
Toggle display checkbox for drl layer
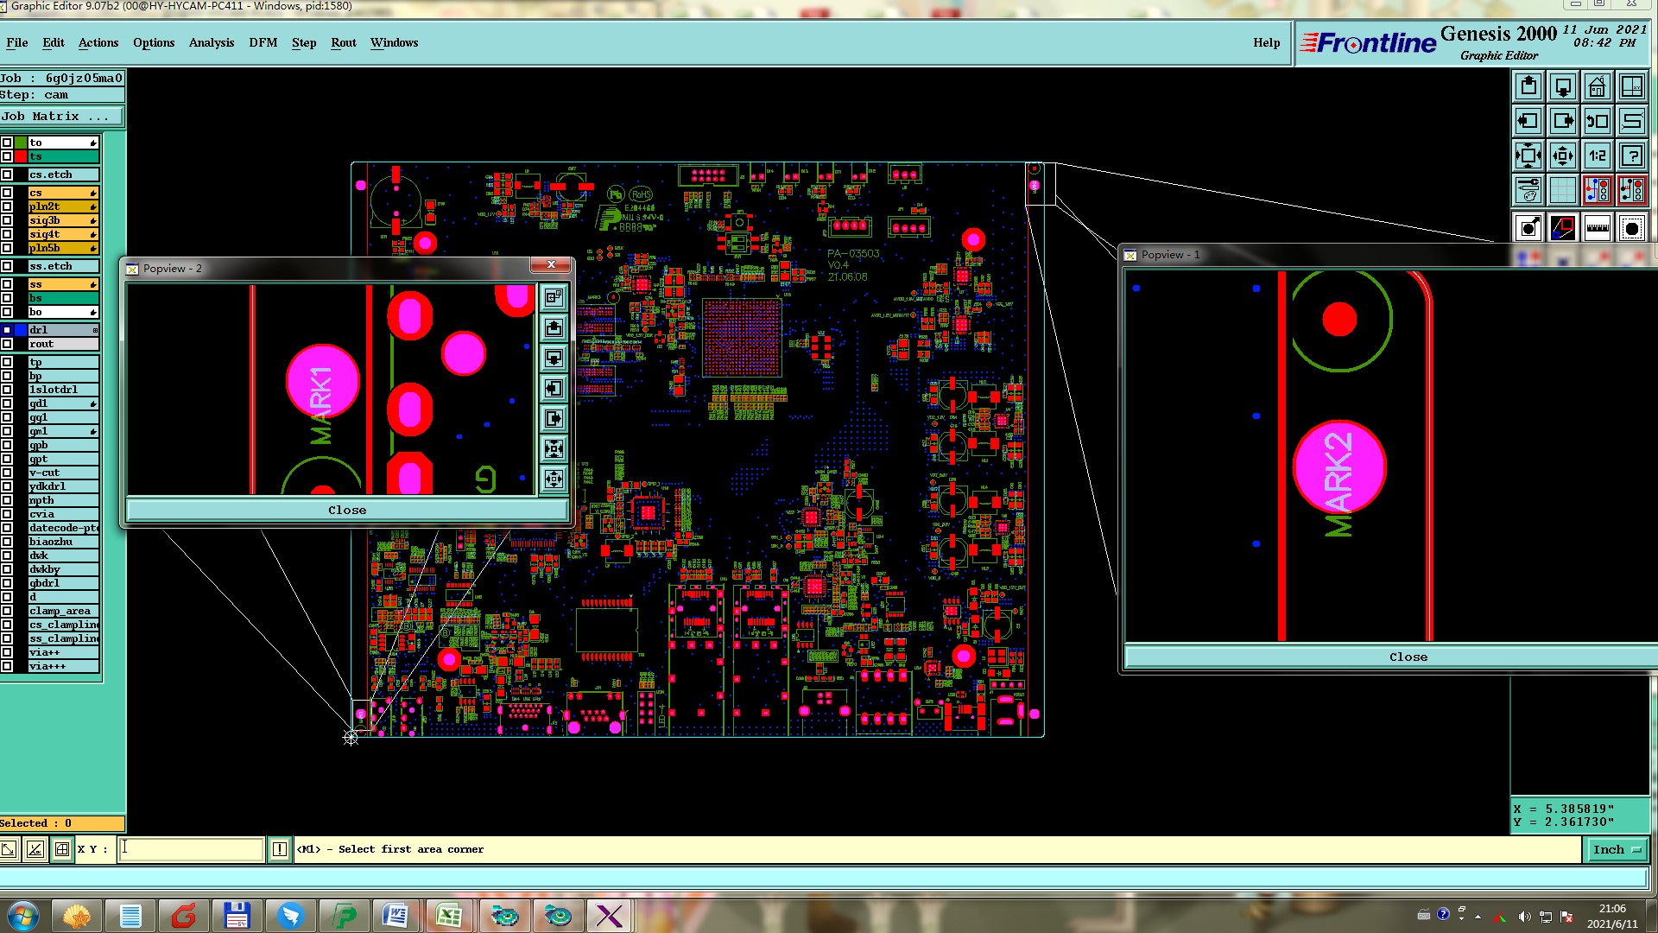(x=7, y=330)
